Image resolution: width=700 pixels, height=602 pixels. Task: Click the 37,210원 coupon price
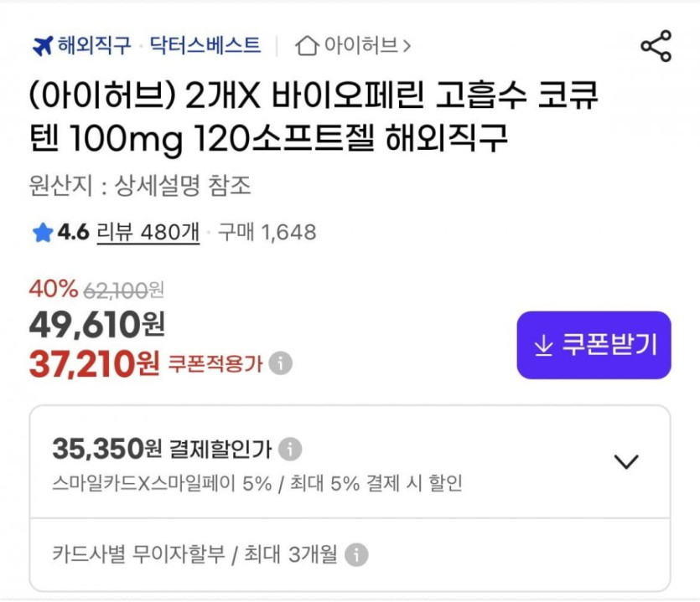[94, 363]
